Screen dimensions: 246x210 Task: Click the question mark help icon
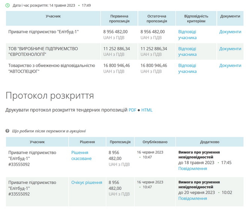pyautogui.click(x=7, y=131)
